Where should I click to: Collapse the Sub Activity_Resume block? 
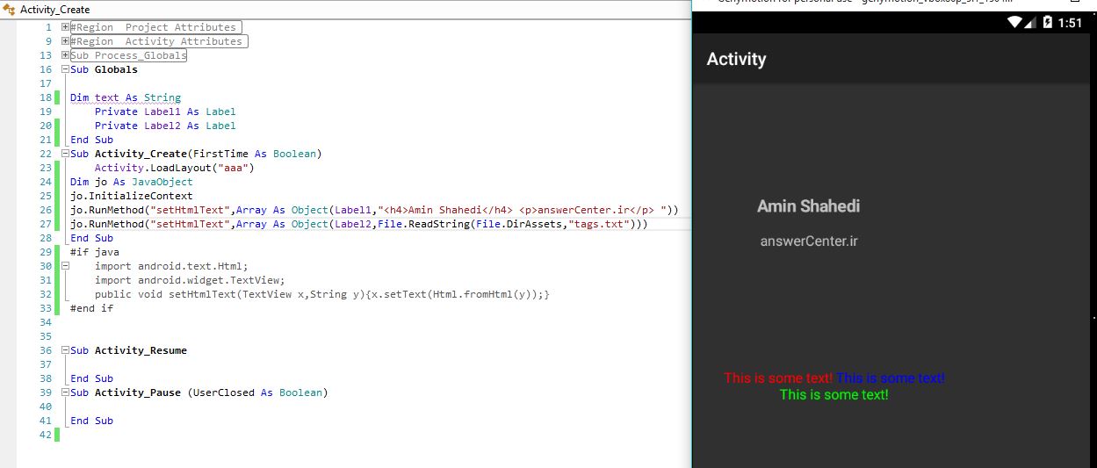point(66,350)
